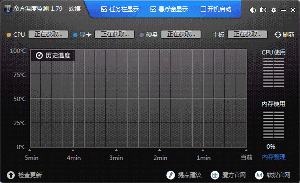
Task: Visit the 软媒官网 link
Action: 278,175
